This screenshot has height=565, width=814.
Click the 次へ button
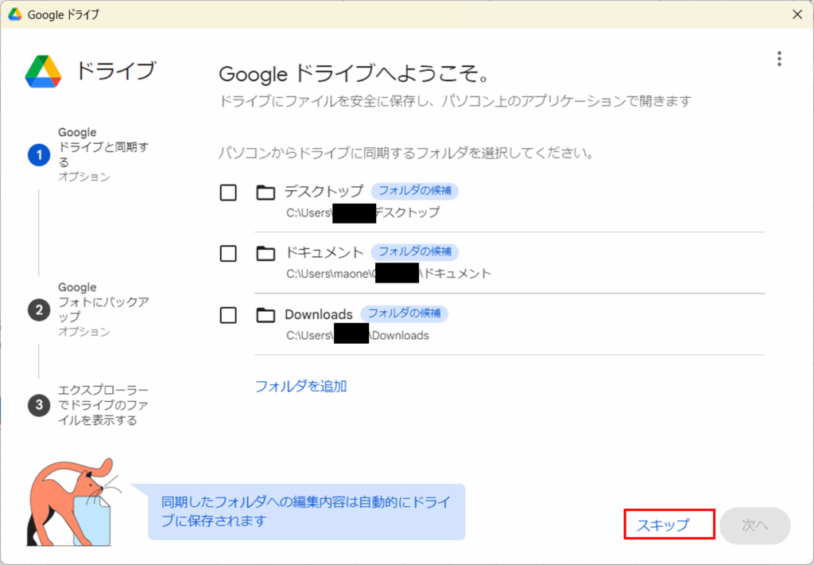[x=755, y=525]
